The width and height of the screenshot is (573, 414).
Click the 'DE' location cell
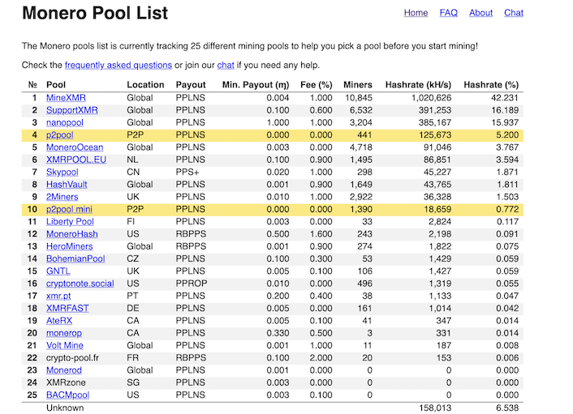coord(133,309)
